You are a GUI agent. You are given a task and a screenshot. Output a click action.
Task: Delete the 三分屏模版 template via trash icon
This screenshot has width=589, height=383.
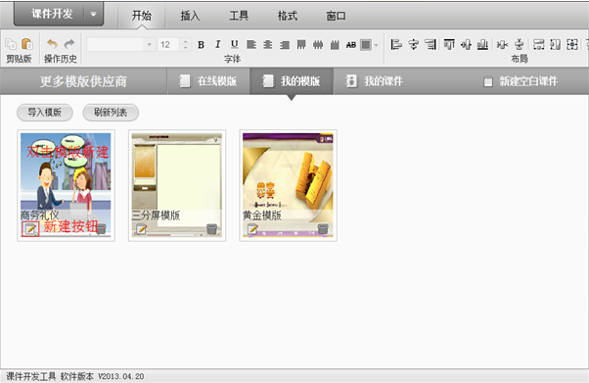(x=212, y=229)
